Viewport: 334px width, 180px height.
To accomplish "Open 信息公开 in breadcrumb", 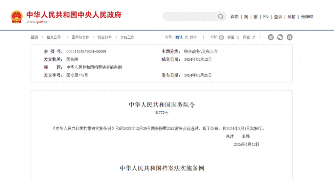I will coord(54,37).
